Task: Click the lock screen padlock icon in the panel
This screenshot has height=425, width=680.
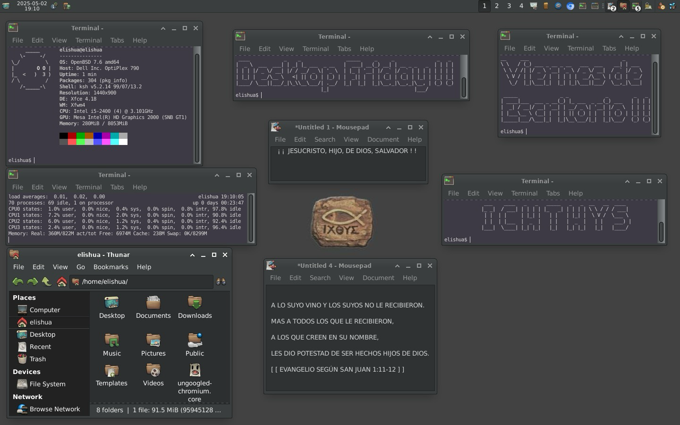Action: tap(648, 6)
